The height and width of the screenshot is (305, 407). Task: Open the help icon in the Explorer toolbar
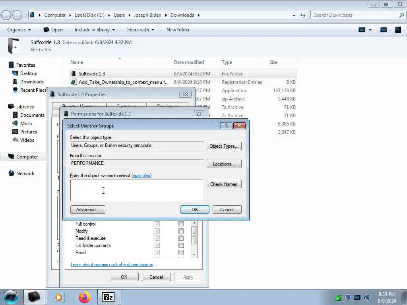click(397, 30)
